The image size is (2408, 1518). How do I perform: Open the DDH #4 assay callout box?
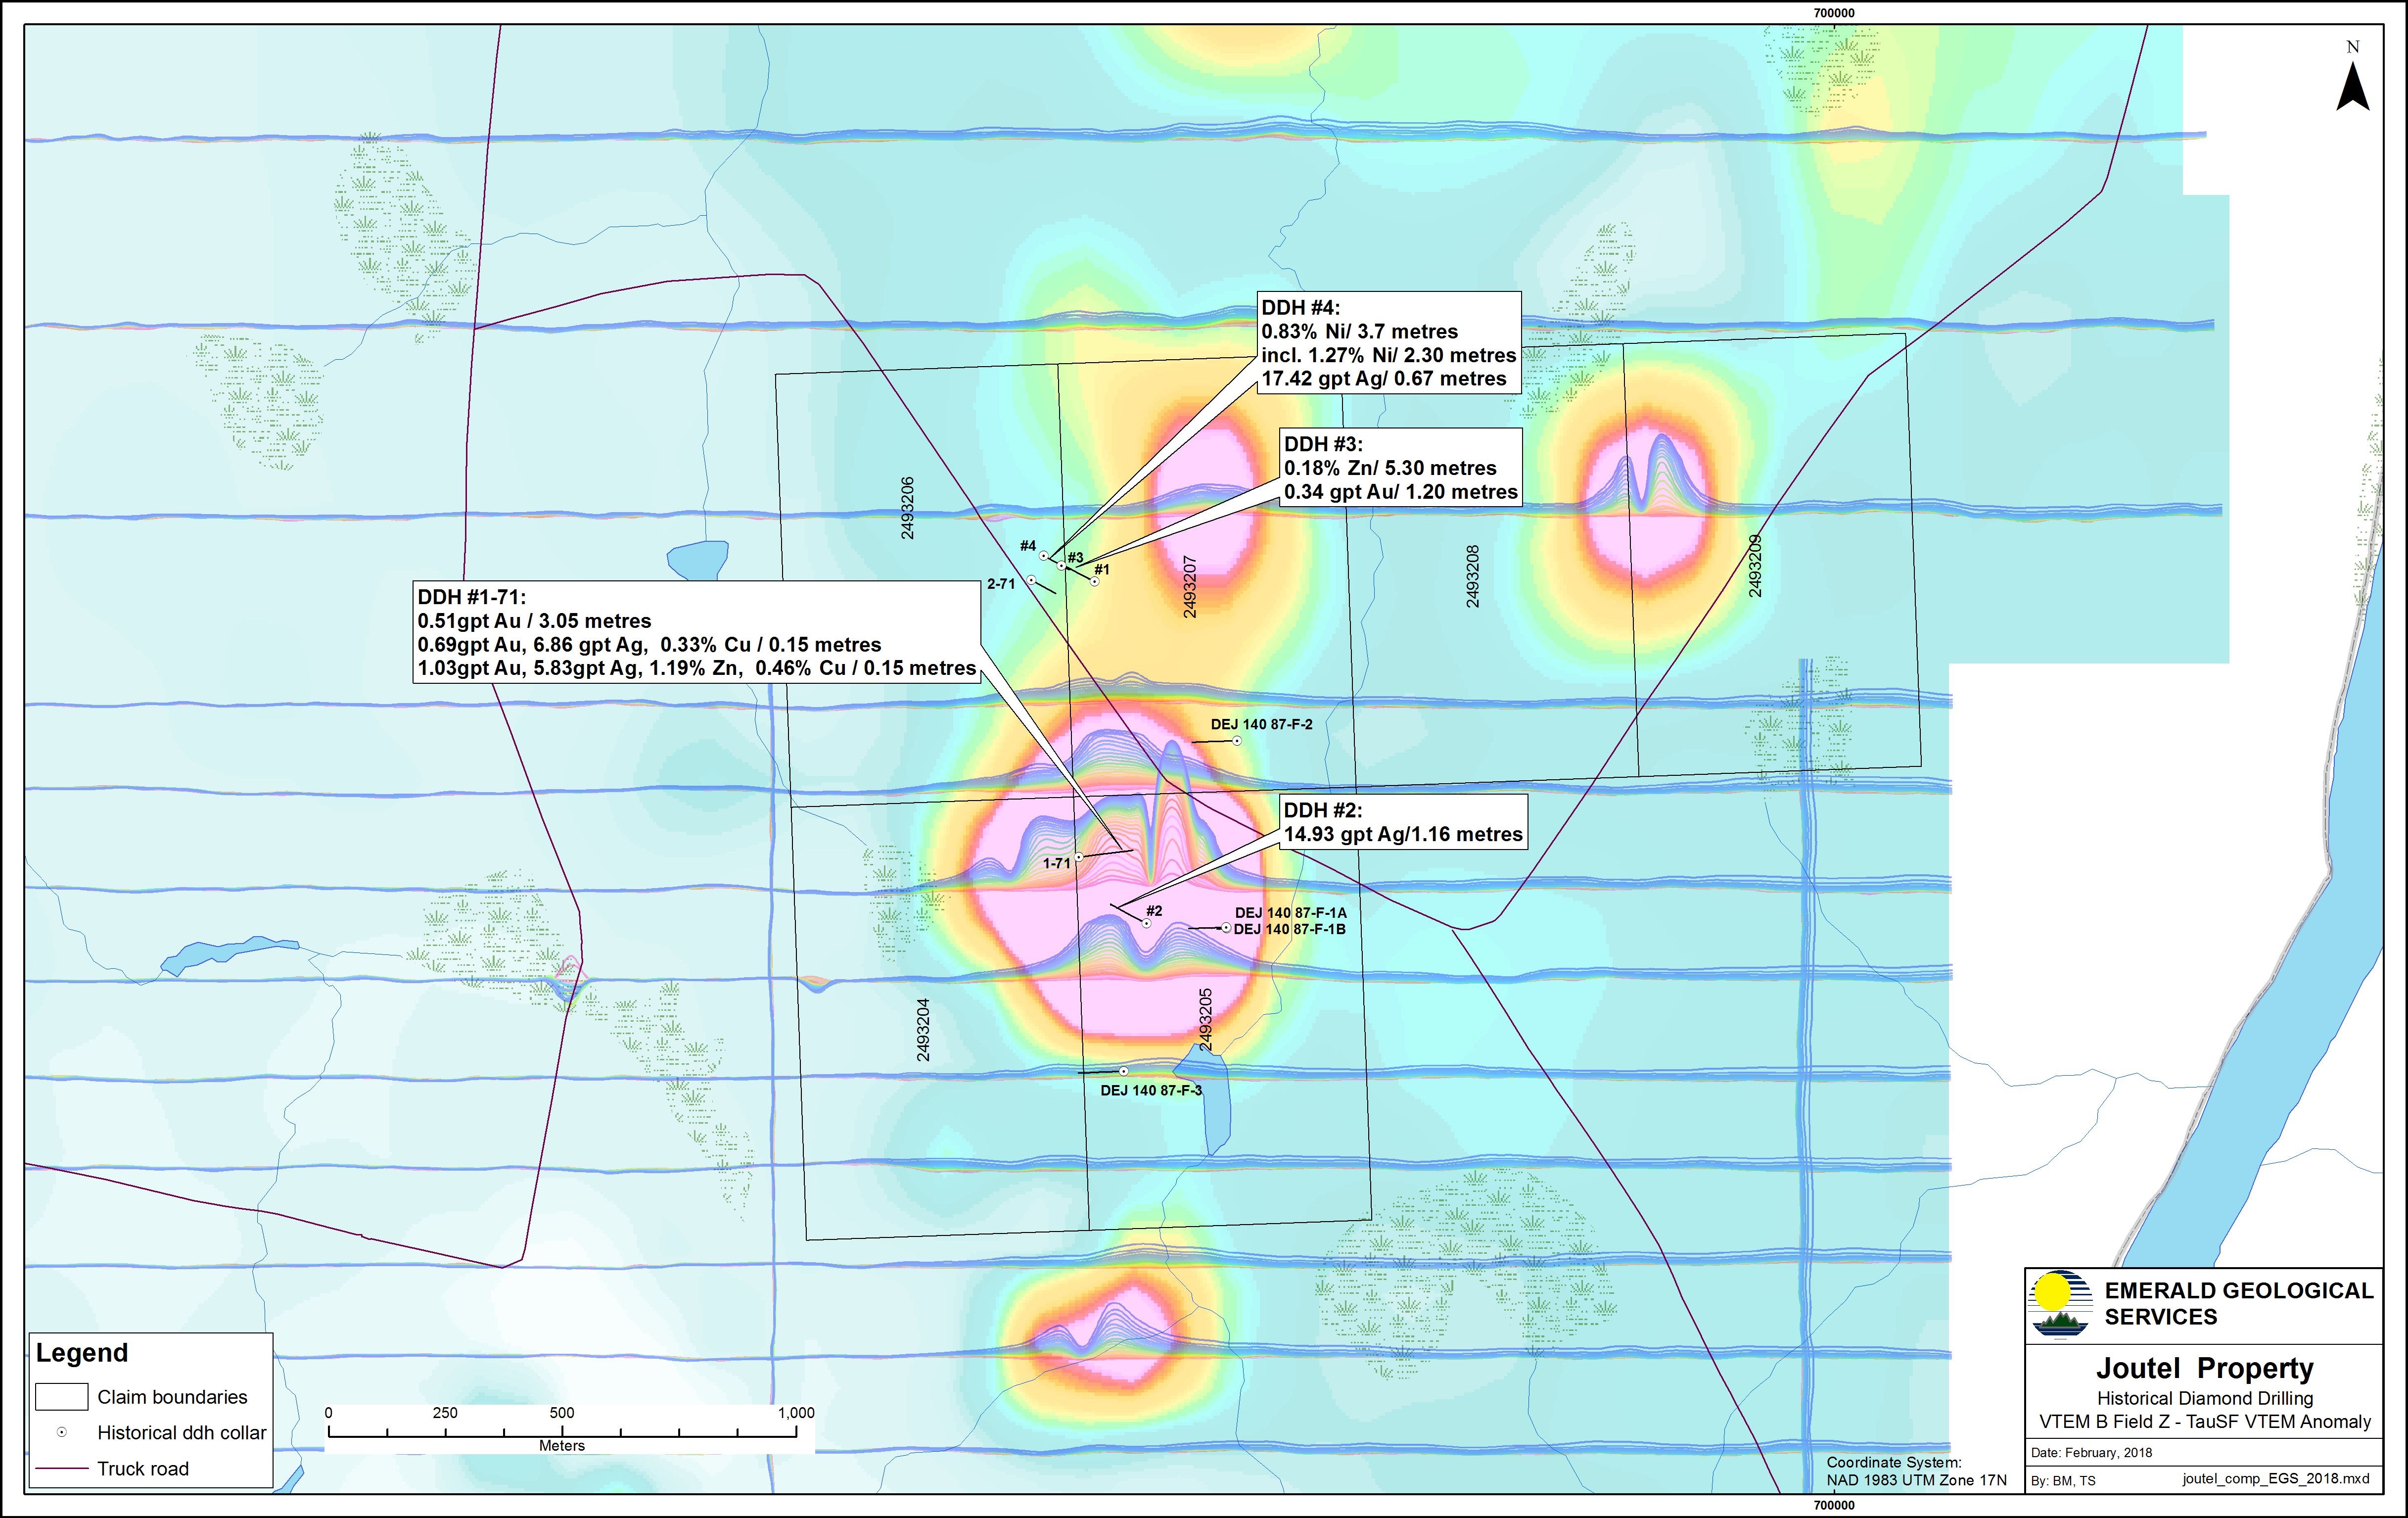pos(1388,343)
